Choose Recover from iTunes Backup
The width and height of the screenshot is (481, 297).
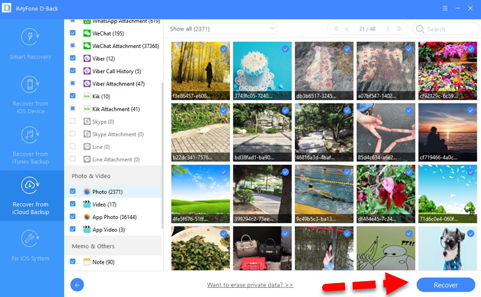point(31,141)
